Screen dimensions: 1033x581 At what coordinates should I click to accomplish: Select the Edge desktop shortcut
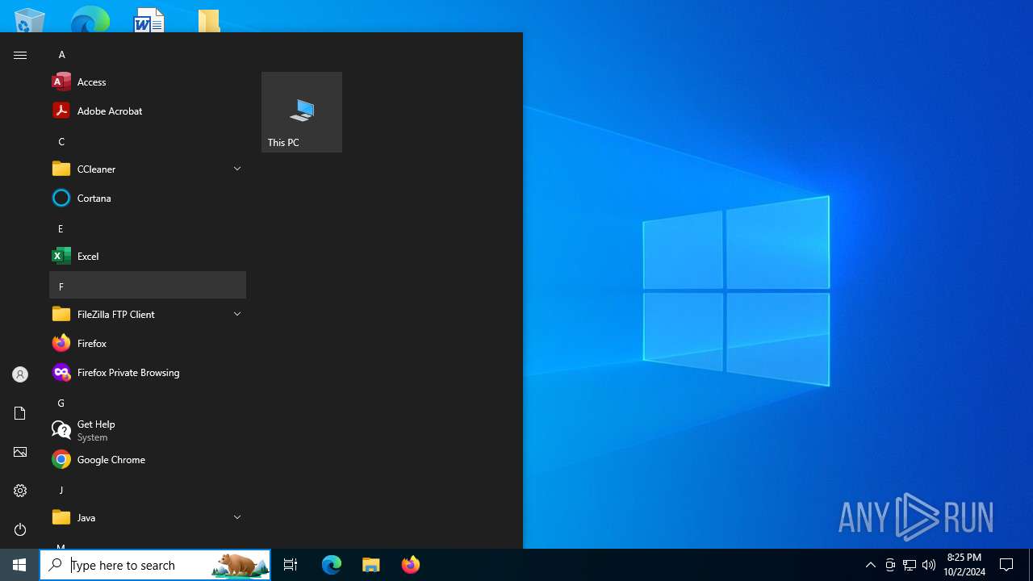(x=90, y=19)
